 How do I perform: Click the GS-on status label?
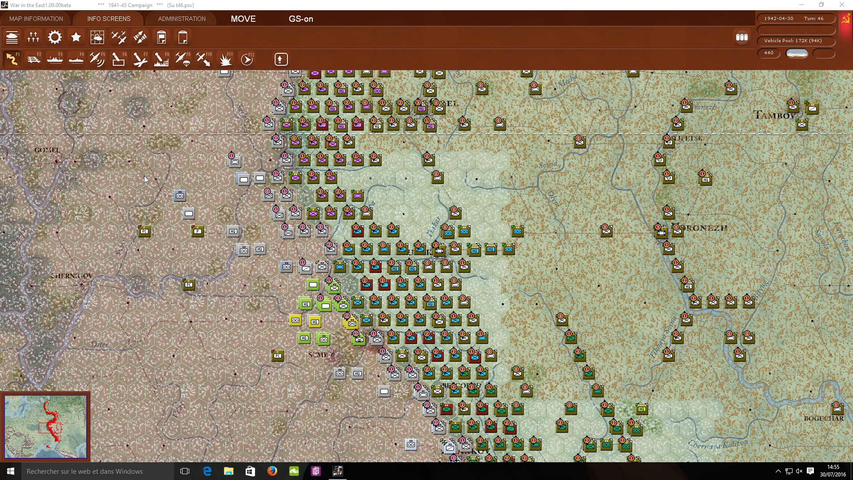tap(301, 19)
